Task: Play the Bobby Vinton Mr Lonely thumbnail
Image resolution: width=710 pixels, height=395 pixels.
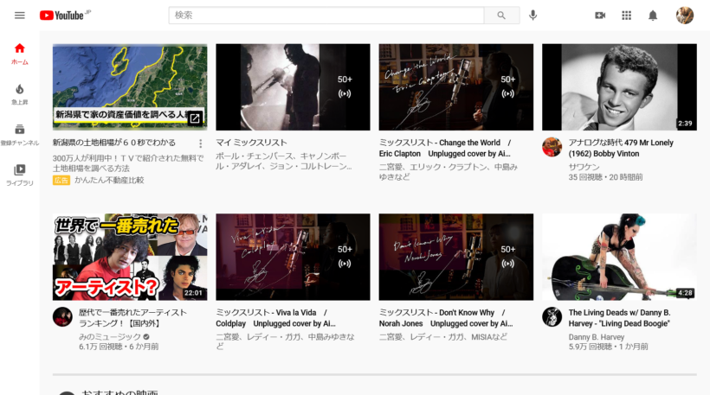Action: pyautogui.click(x=619, y=86)
